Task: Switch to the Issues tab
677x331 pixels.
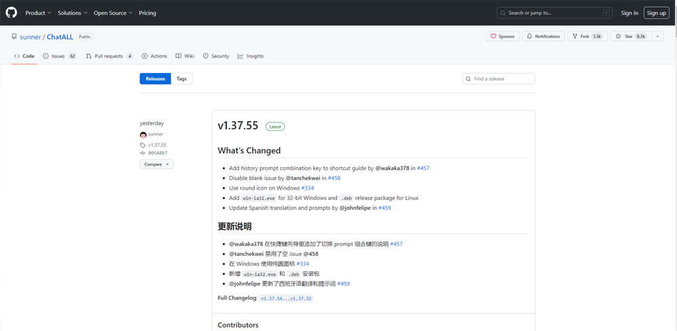Action: click(x=60, y=56)
